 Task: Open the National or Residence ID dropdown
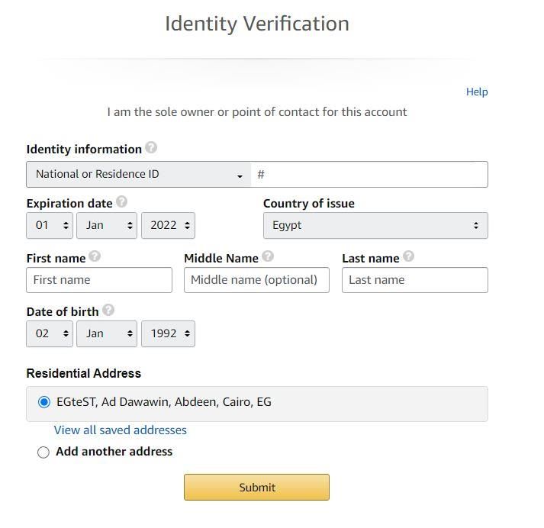138,174
